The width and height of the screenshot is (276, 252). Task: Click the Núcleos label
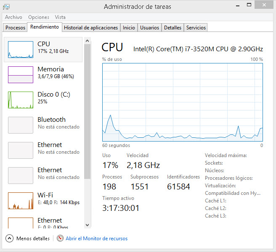215,171
